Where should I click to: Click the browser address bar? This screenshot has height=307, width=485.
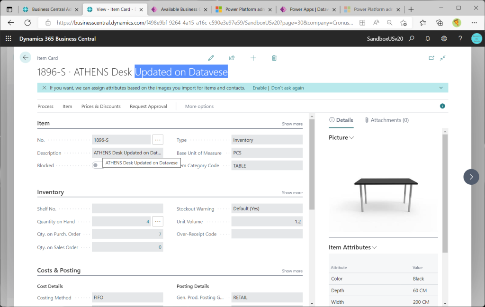point(204,23)
